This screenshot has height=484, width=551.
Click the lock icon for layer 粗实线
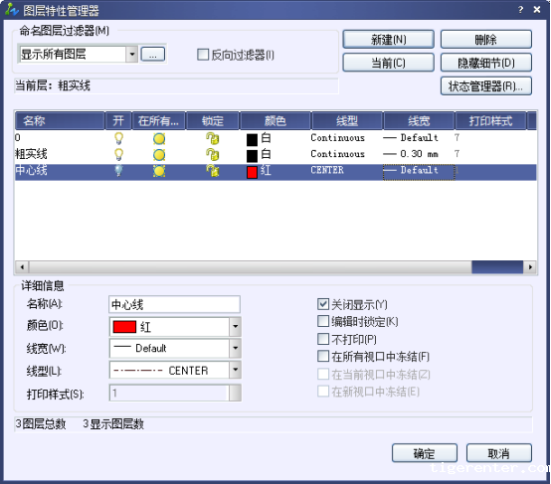tap(213, 155)
